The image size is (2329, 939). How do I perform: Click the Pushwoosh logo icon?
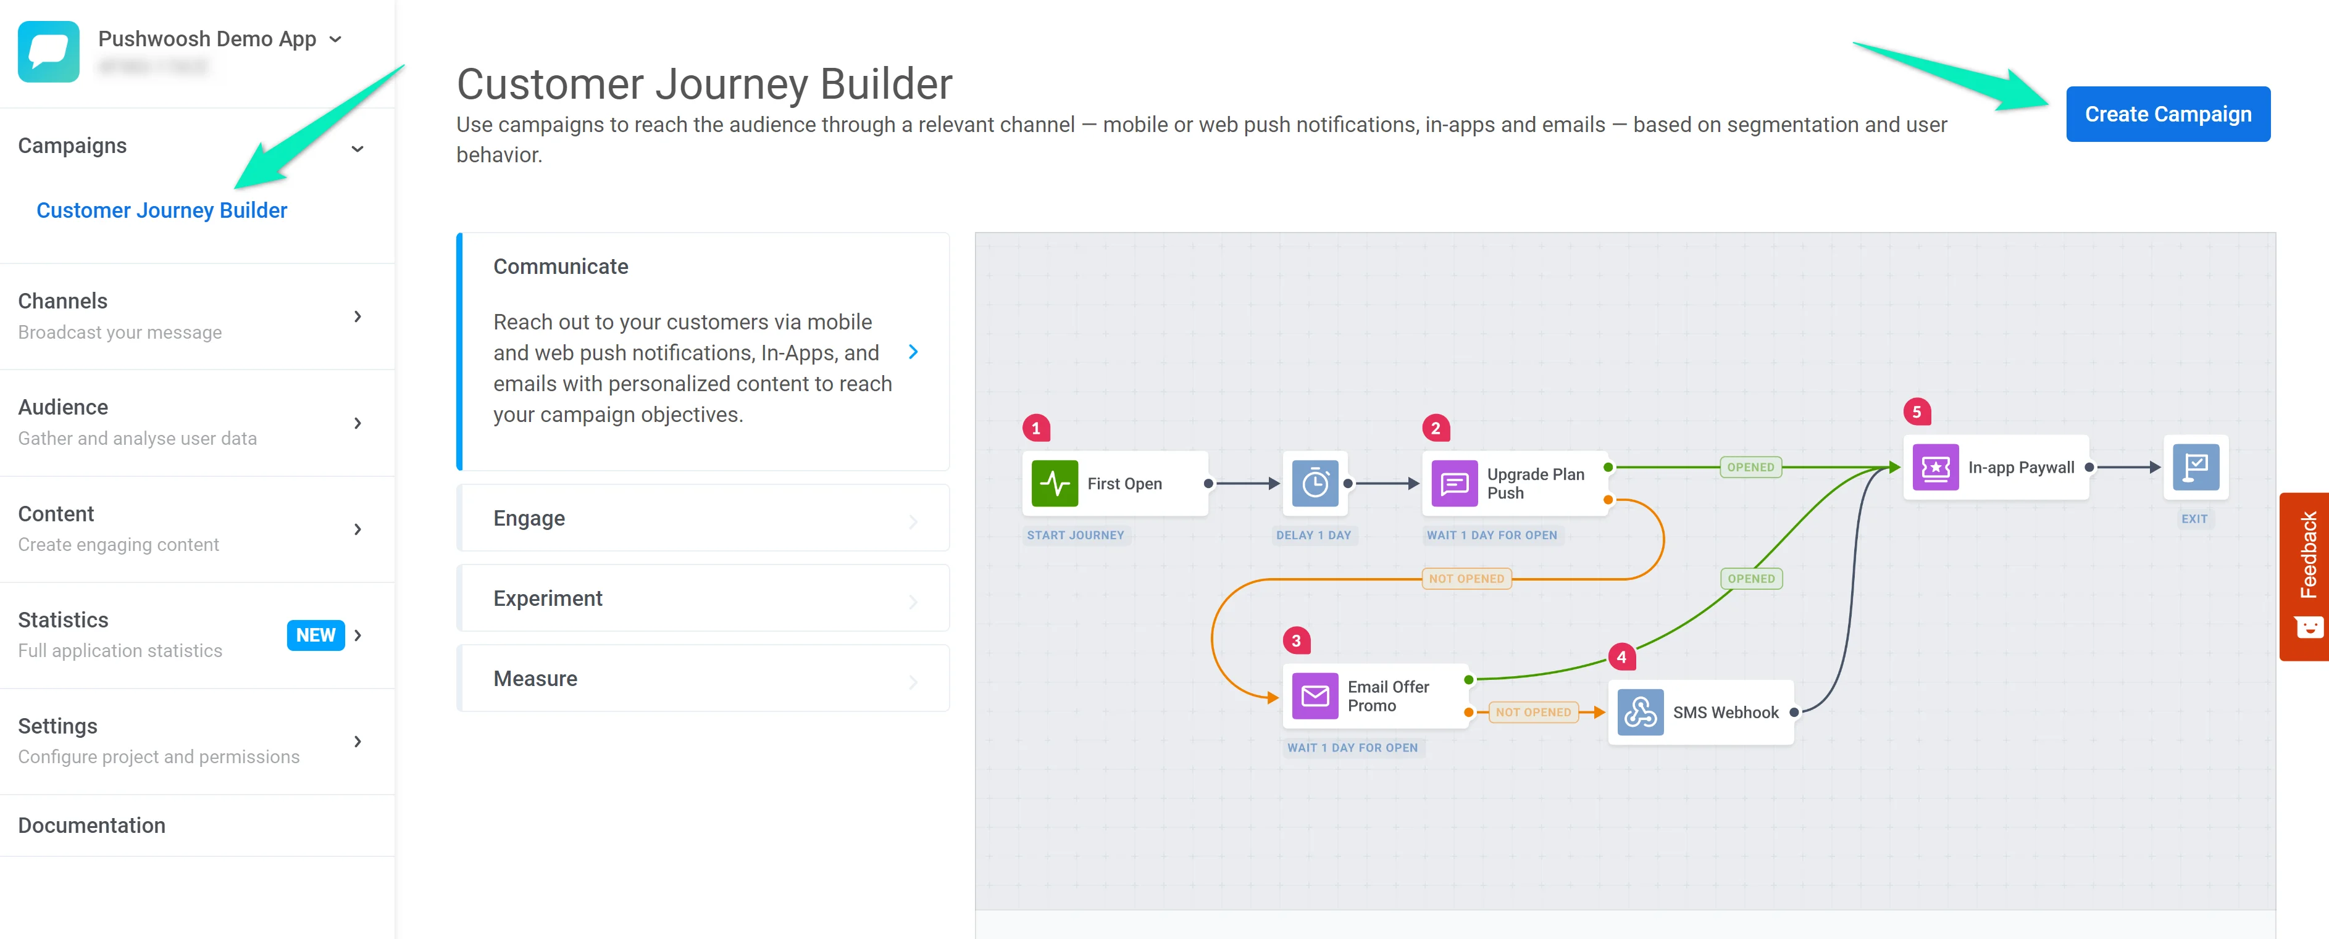coord(48,51)
